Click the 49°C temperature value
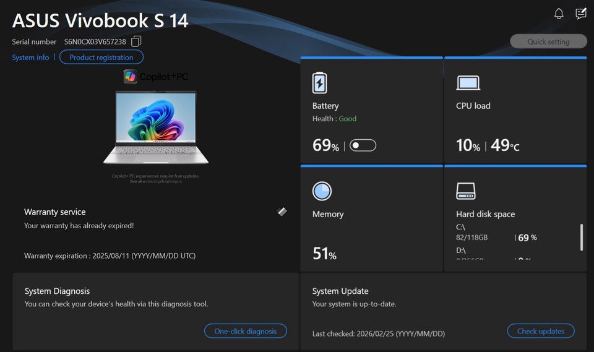This screenshot has width=594, height=352. tap(505, 145)
